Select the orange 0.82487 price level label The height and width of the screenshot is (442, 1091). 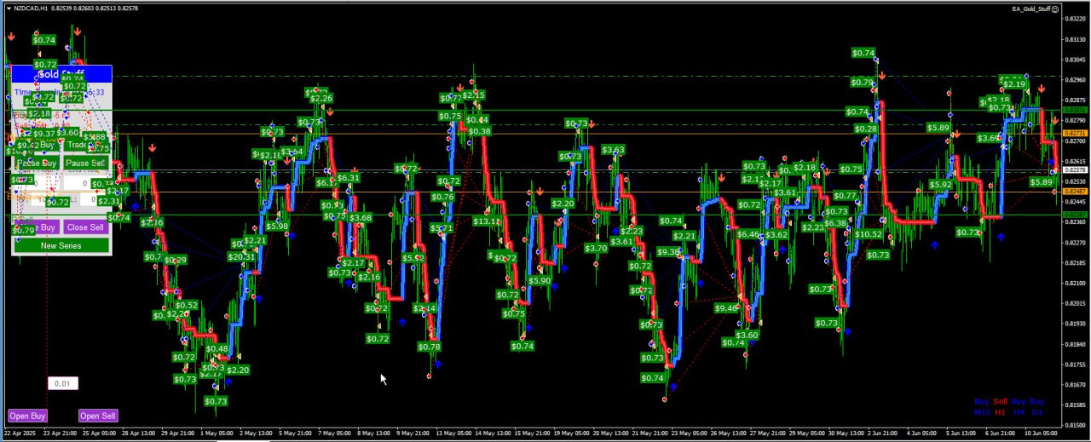tap(1077, 192)
